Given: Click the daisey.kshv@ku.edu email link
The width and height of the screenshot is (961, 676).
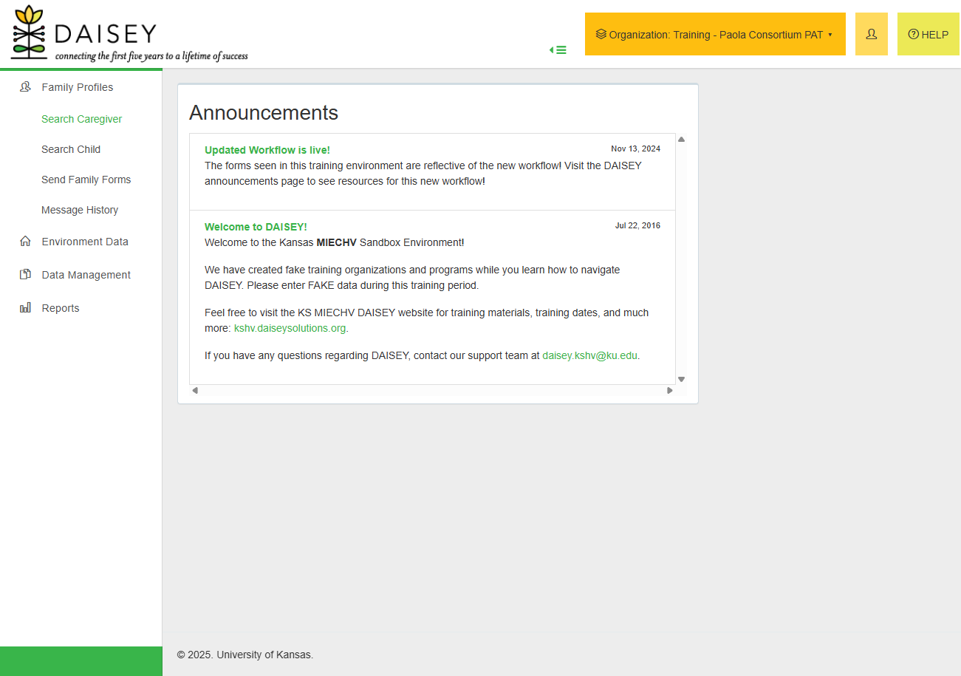Looking at the screenshot, I should pos(589,355).
